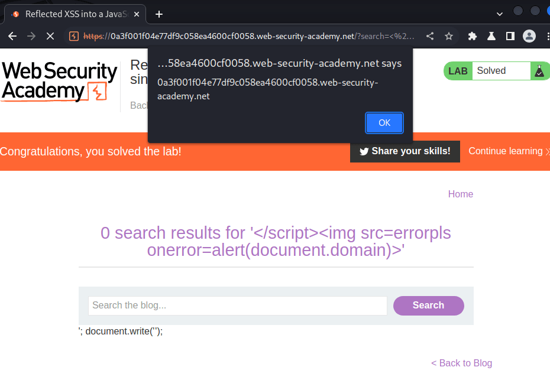
Task: Toggle the bookmark star for this page
Action: [449, 36]
